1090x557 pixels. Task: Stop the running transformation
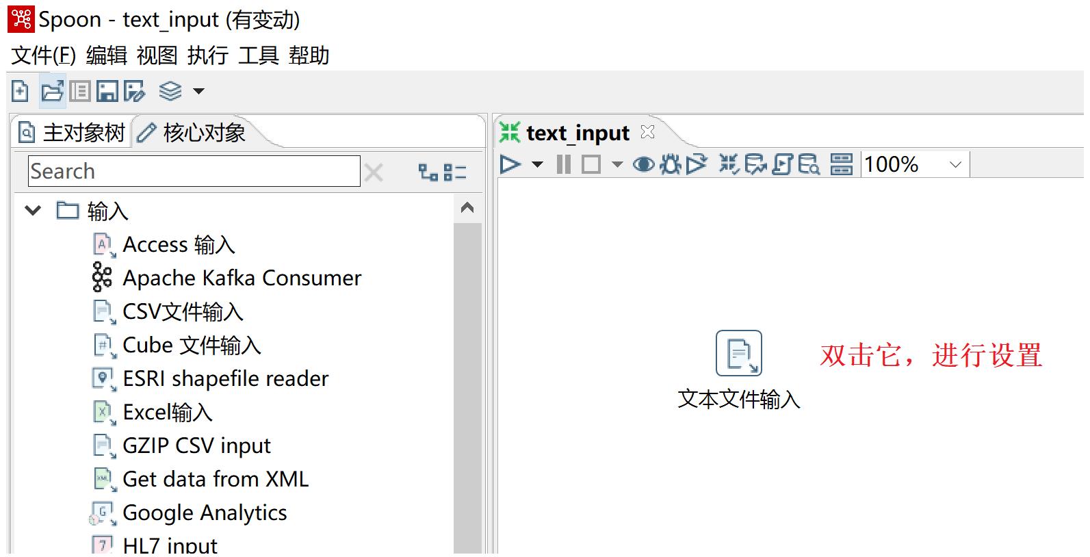point(591,164)
